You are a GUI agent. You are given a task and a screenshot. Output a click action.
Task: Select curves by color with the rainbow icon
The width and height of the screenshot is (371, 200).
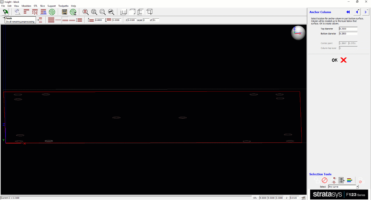pyautogui.click(x=349, y=180)
